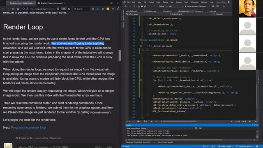263x148 pixels.
Task: Close the Rendering Loop browser tab
Action: point(34,3)
